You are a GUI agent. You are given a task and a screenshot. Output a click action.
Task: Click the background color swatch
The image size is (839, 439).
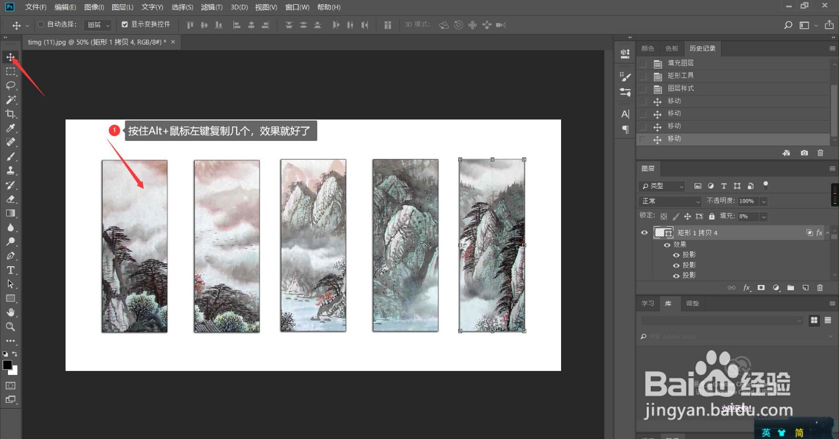[14, 371]
